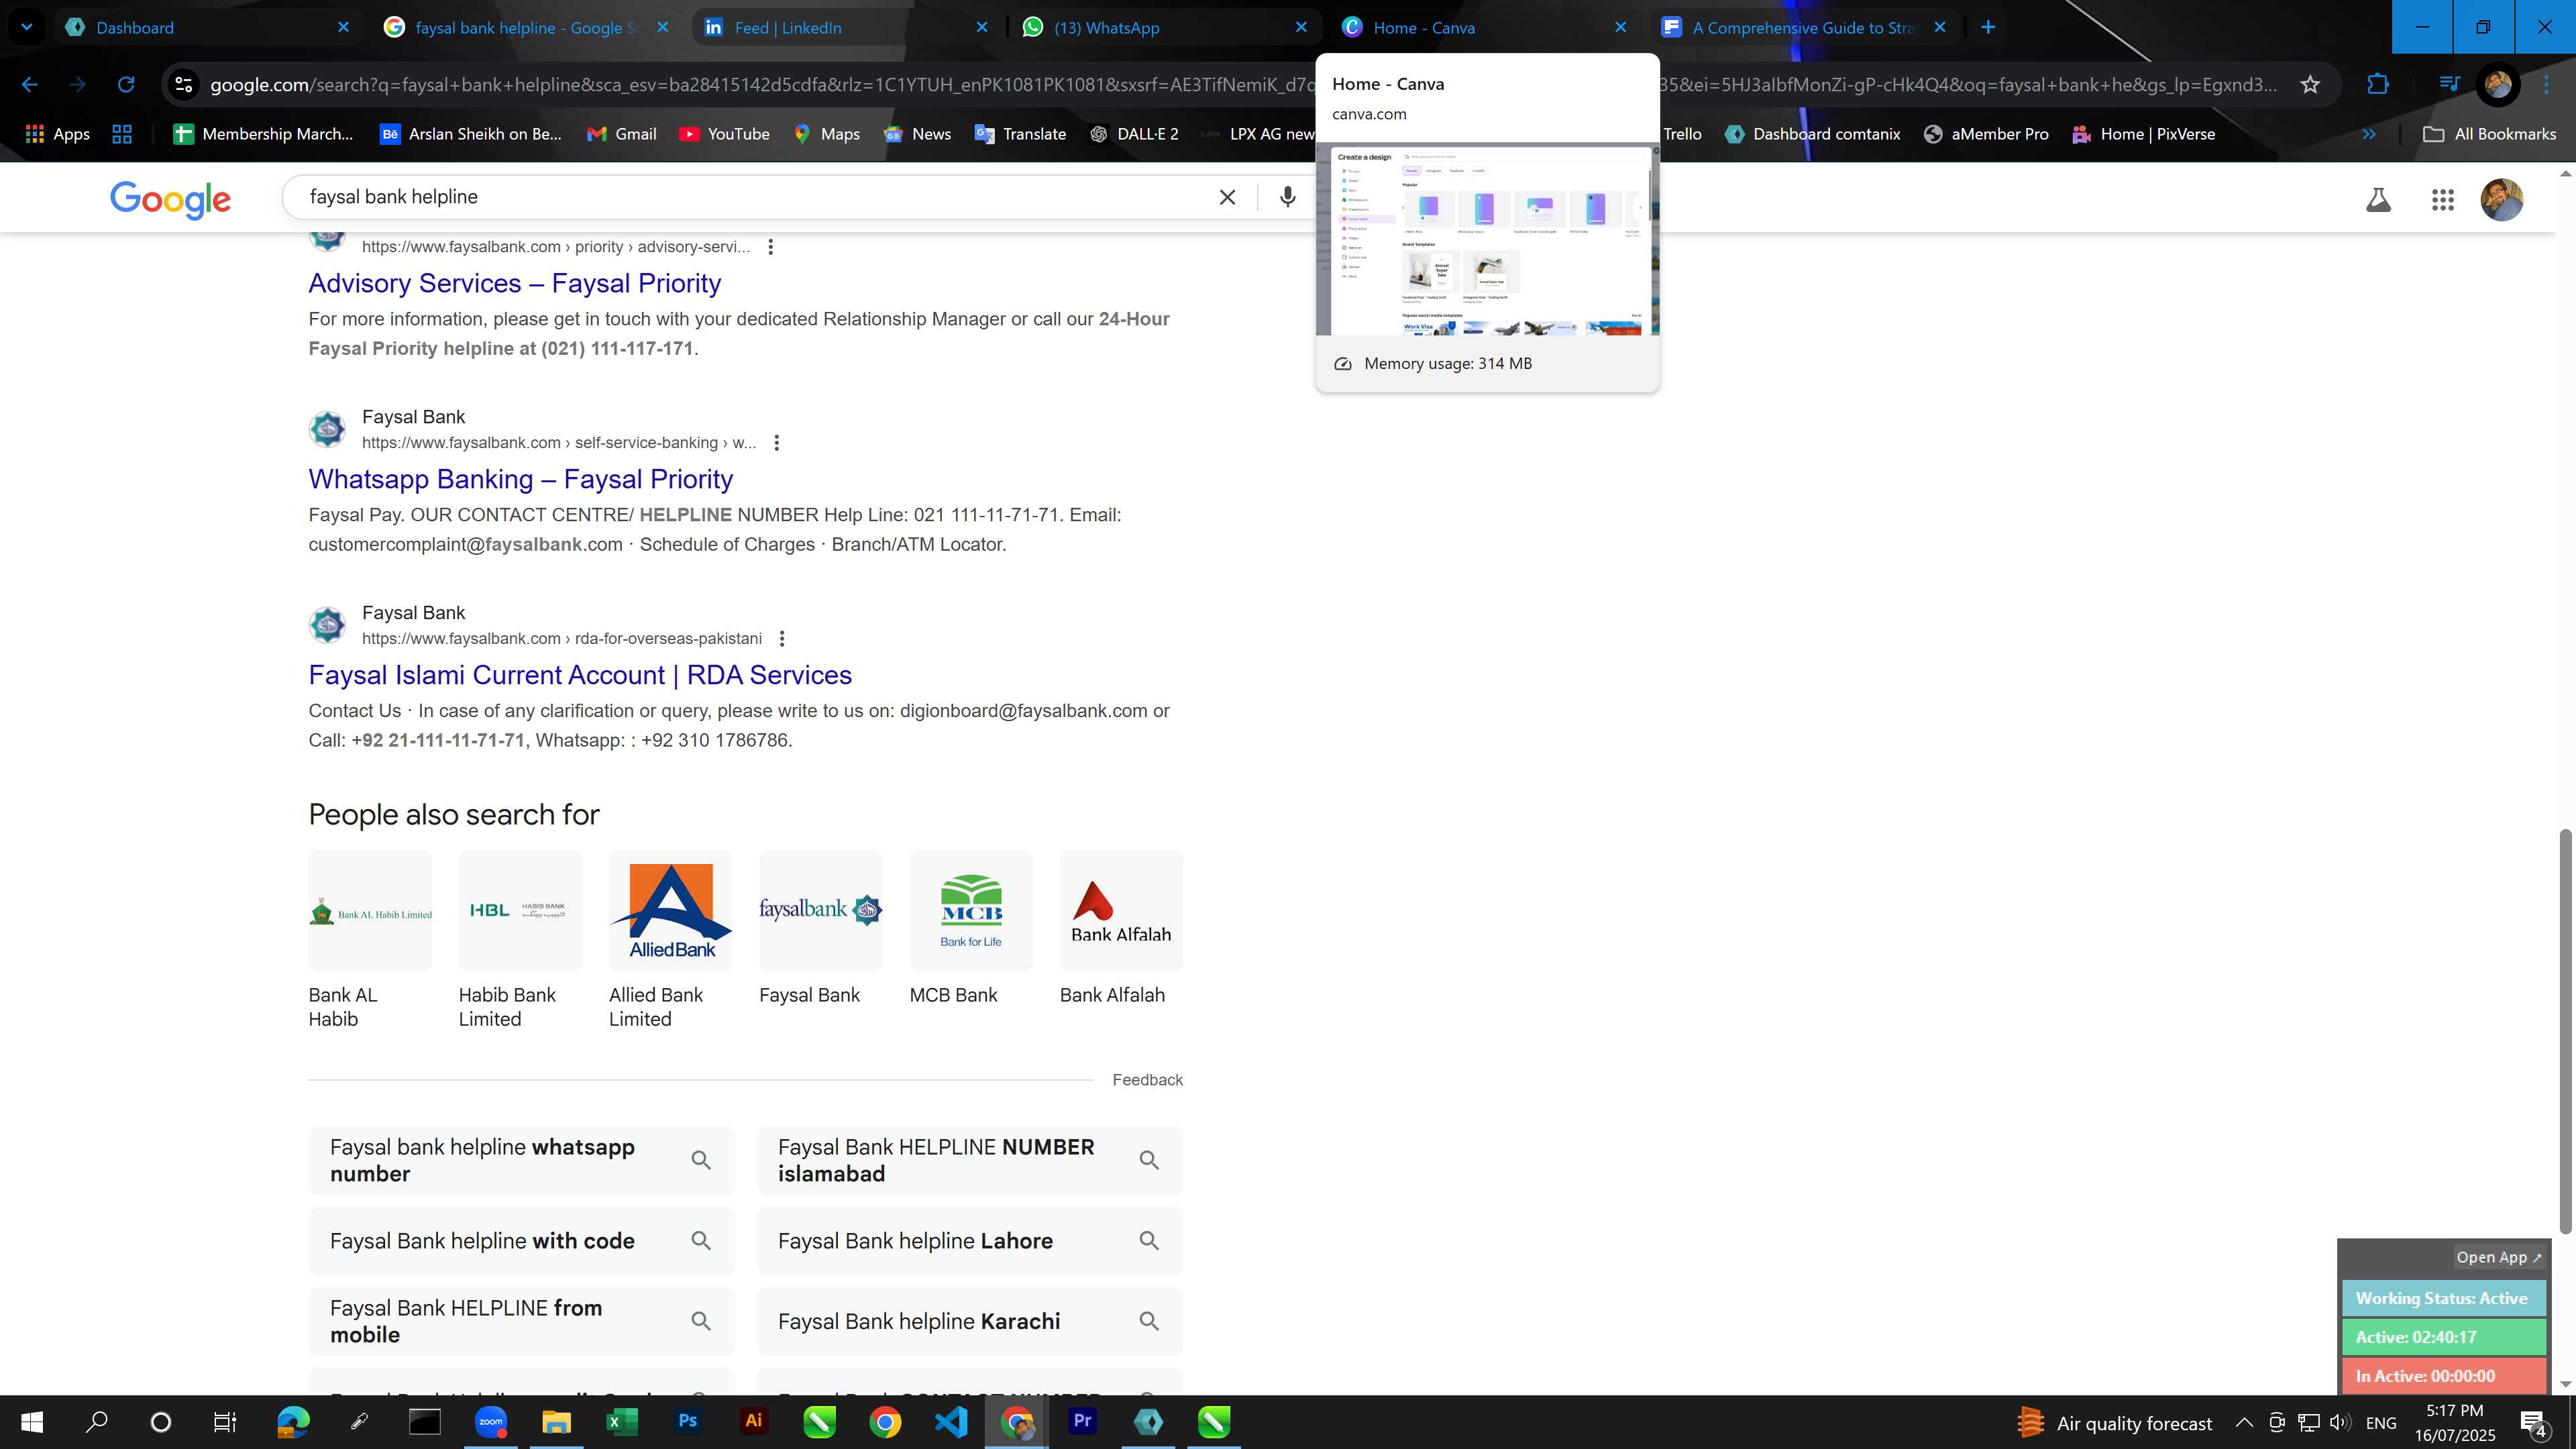Select the Allied Bank Limited card
2576x1449 pixels.
point(670,940)
